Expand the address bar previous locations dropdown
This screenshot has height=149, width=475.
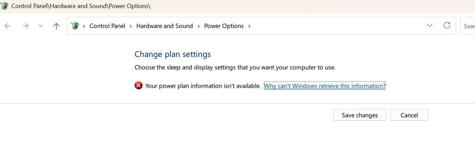[430, 26]
